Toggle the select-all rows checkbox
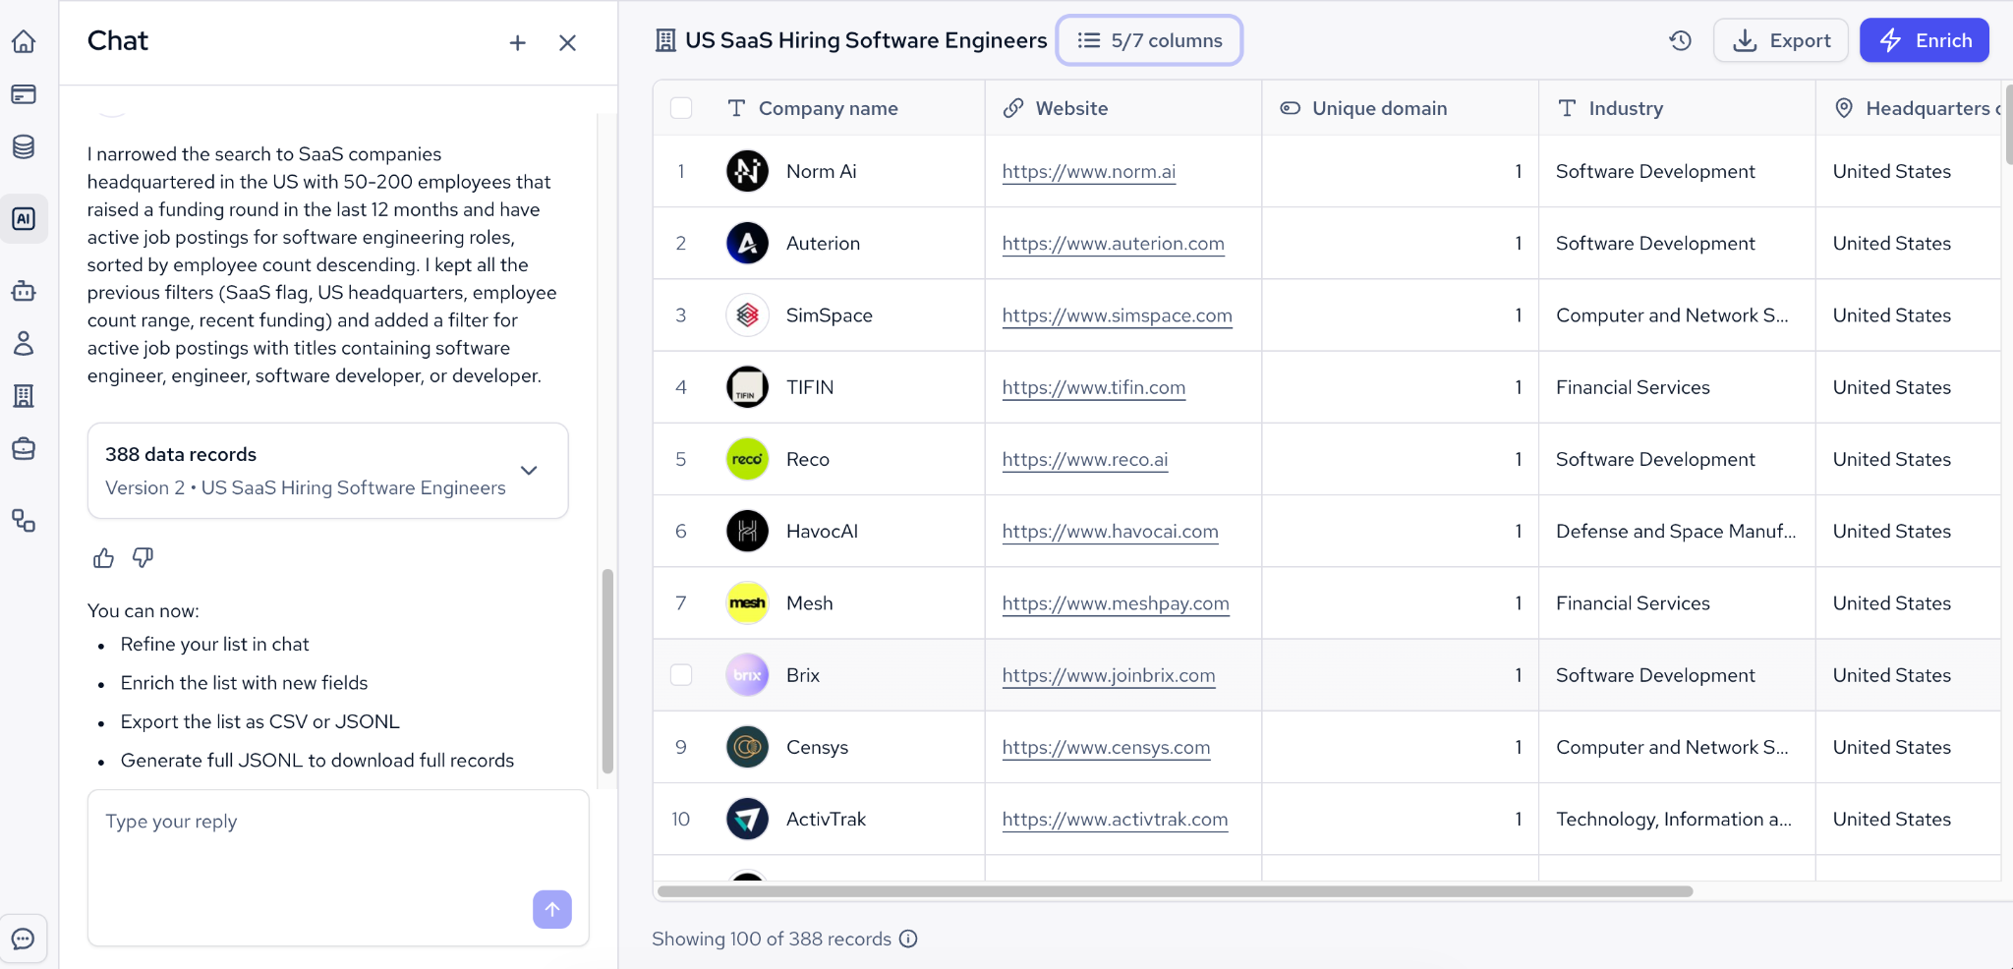Viewport: 2013px width, 969px height. click(681, 108)
